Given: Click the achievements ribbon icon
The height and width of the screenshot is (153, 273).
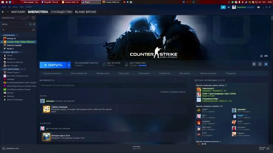Looking at the screenshot, I should click(x=126, y=64).
